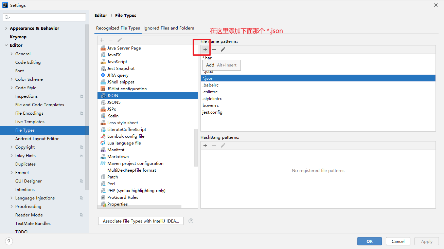Select the *.json pattern row
The width and height of the screenshot is (444, 249).
pyautogui.click(x=318, y=78)
